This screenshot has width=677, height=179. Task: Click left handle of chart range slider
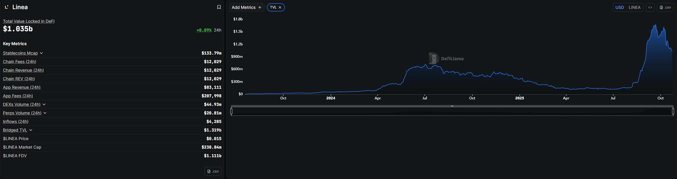coord(231,111)
